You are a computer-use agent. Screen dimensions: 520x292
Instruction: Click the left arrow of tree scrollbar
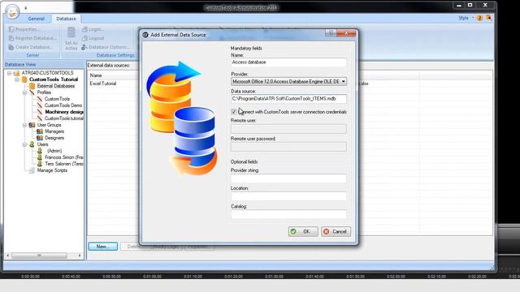click(7, 255)
